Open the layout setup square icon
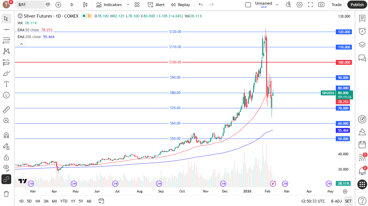Viewport: 368px width, 206px height. 248,5
